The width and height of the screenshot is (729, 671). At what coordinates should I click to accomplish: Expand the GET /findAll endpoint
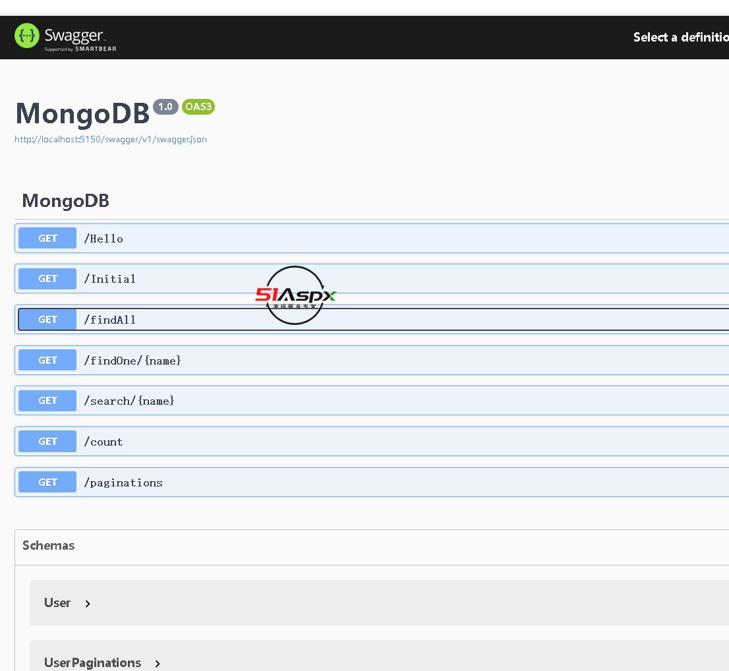(x=372, y=320)
